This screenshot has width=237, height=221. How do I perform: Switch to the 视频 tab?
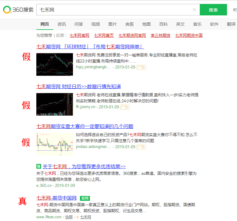click(x=96, y=24)
